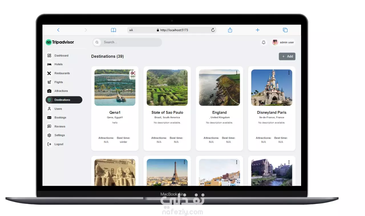This screenshot has height=216, width=365.
Task: Open options menu on colorful houses card
Action: [x=236, y=162]
